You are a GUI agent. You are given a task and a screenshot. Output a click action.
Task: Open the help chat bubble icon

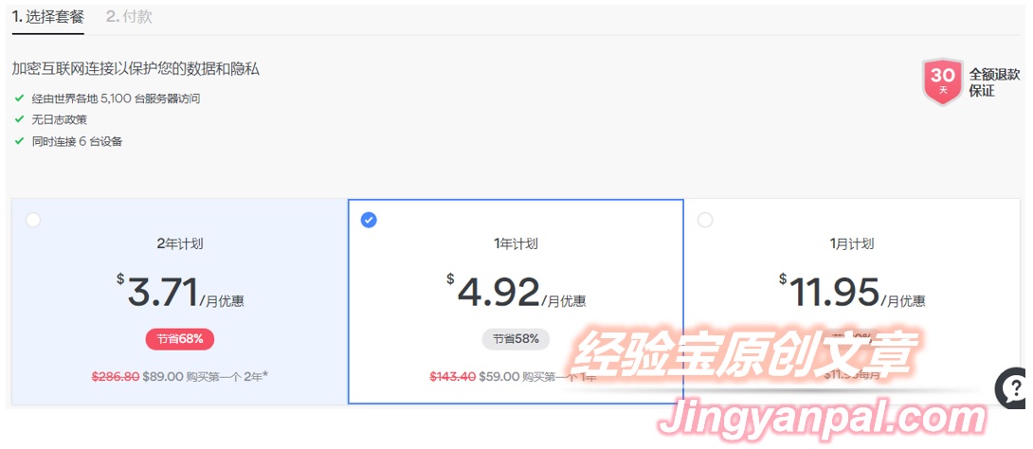1013,387
